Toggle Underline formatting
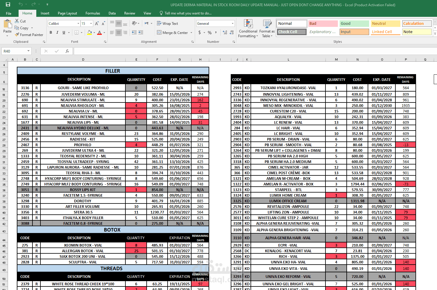 click(x=64, y=32)
